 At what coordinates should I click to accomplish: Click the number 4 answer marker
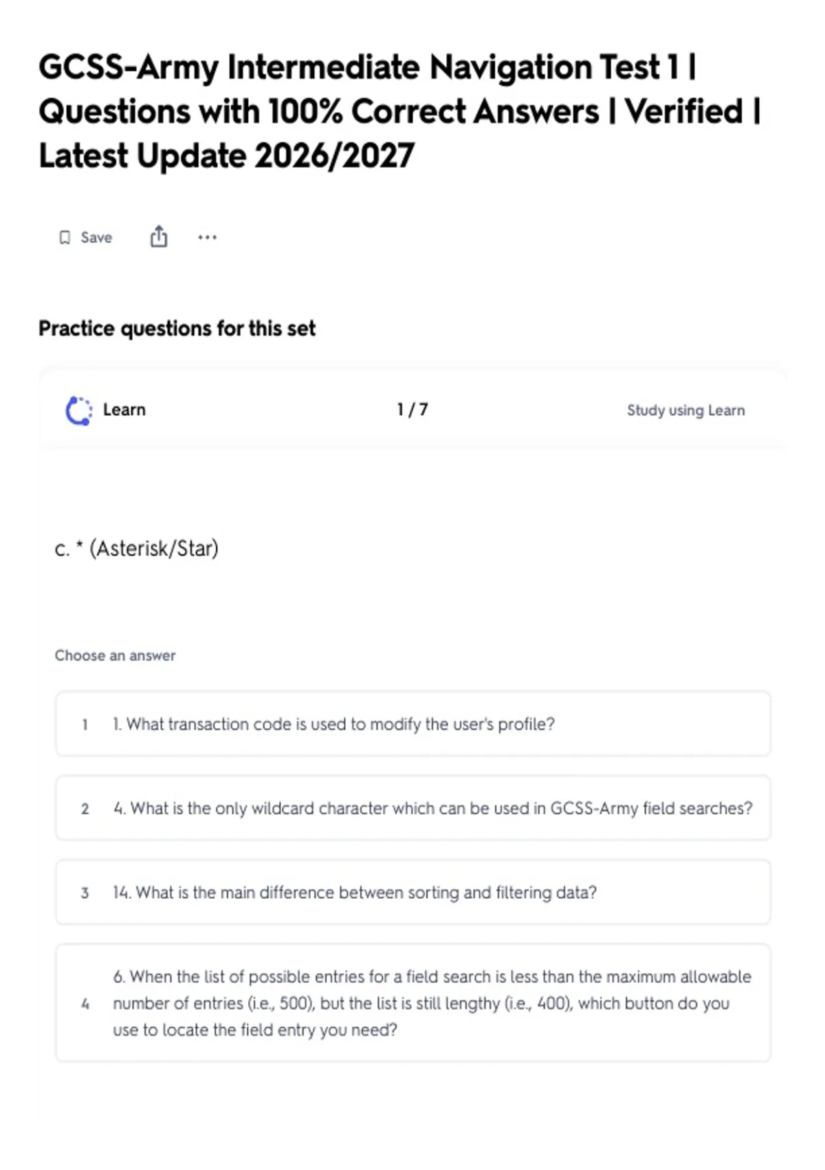[x=85, y=1004]
